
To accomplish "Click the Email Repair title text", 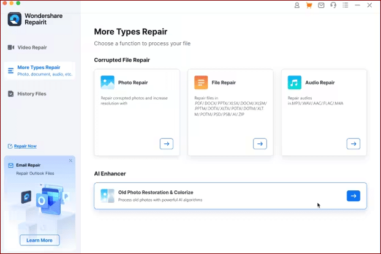I will (x=28, y=165).
